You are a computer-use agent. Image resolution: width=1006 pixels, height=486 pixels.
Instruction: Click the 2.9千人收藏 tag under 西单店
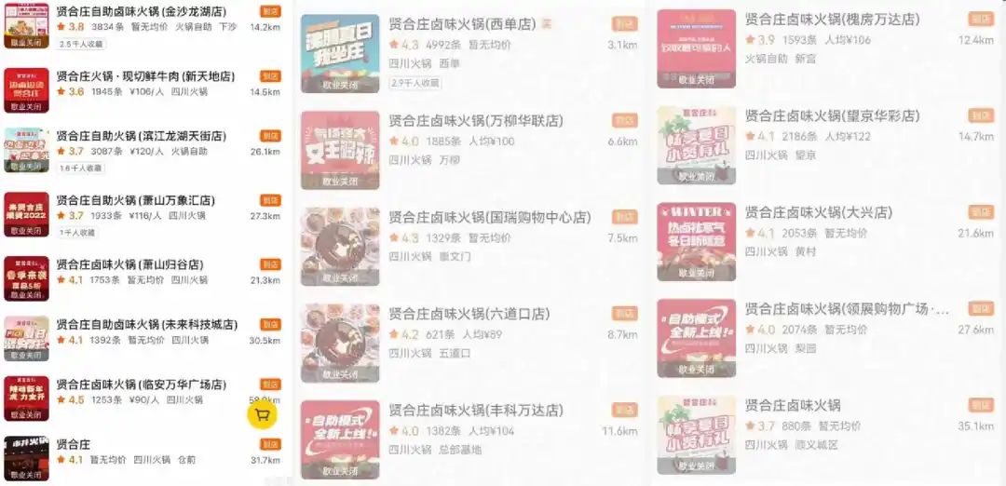point(415,83)
